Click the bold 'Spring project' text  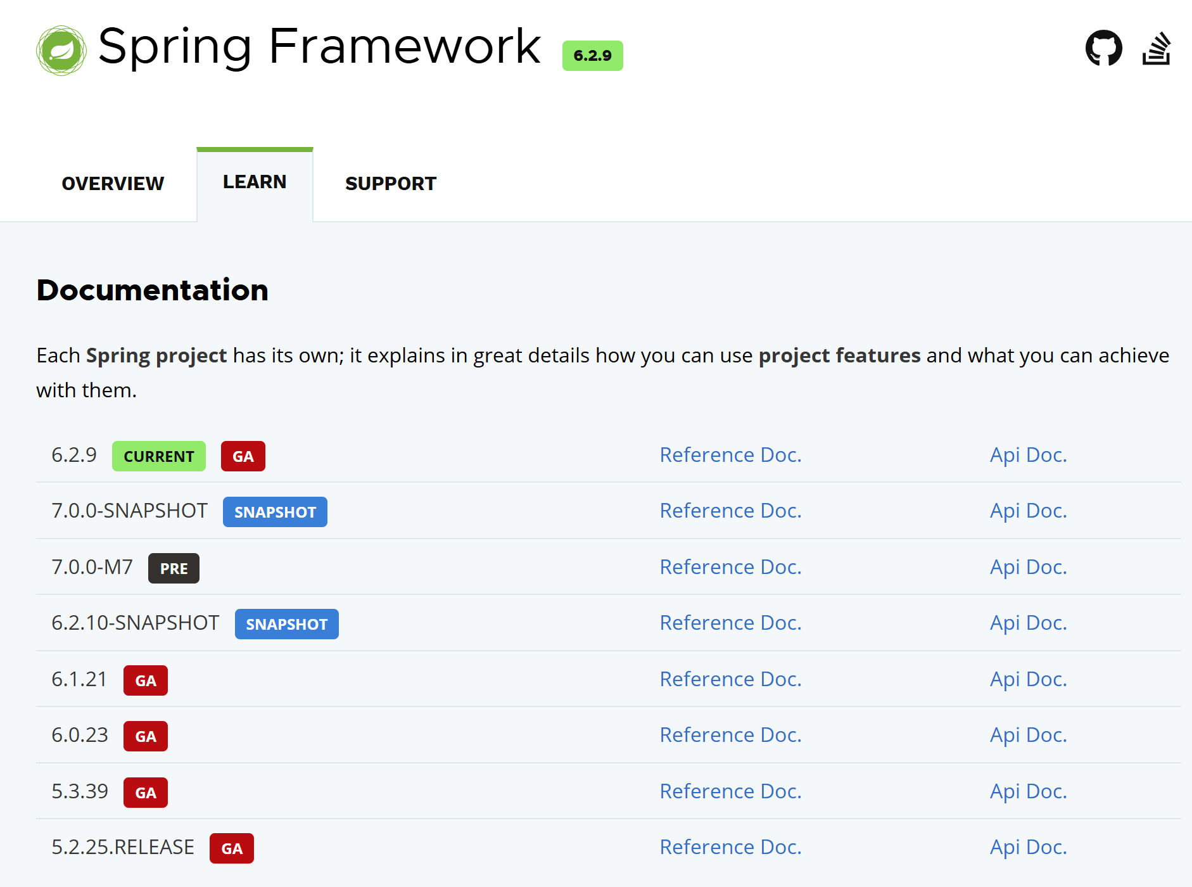tap(156, 356)
